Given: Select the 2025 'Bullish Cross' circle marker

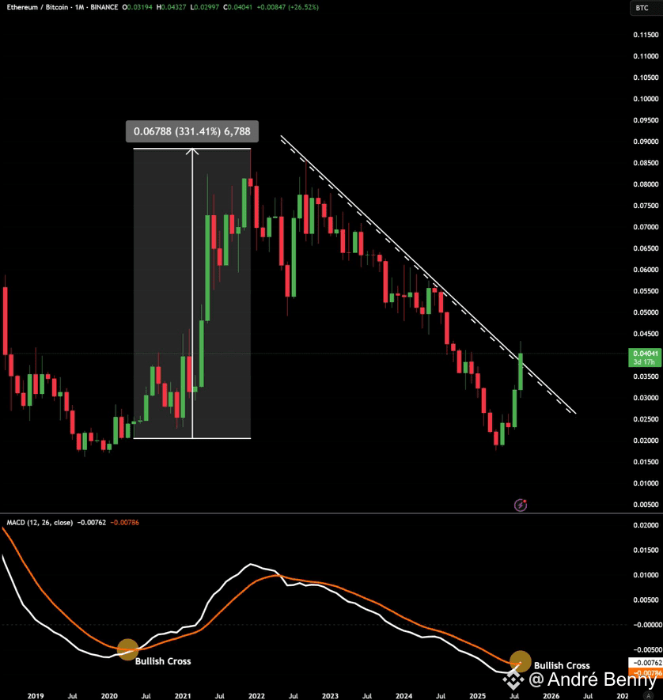Looking at the screenshot, I should 520,661.
